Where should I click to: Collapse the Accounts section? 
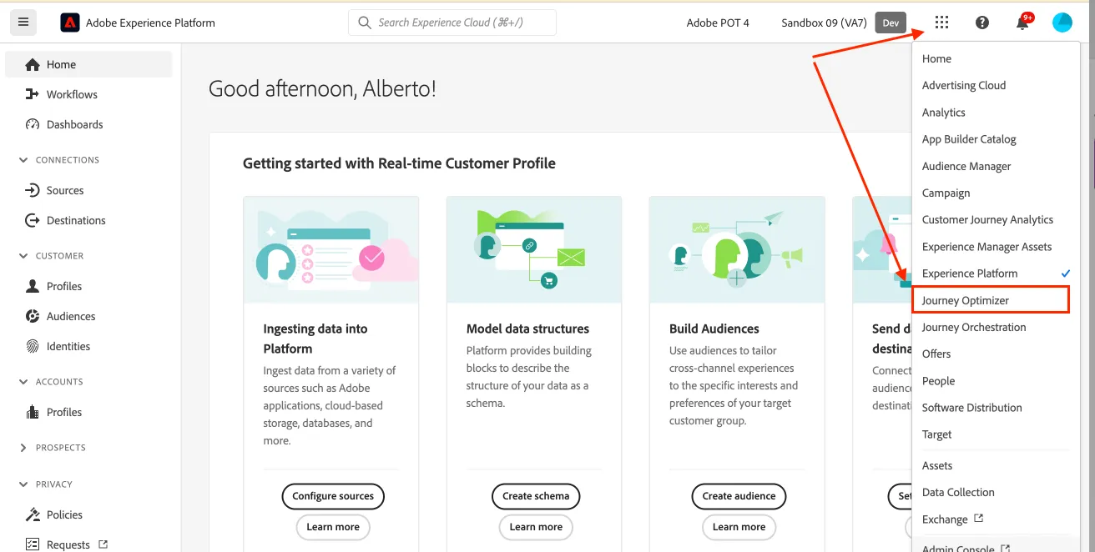pos(23,382)
